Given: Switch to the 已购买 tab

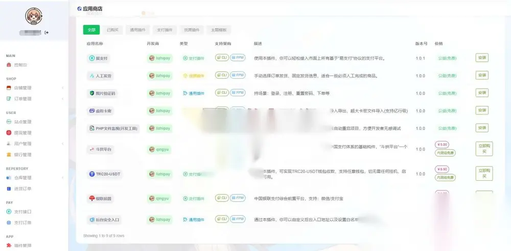Looking at the screenshot, I should click(112, 30).
